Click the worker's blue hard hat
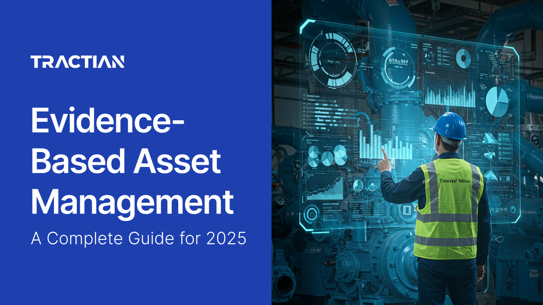543x305 pixels. 451,127
